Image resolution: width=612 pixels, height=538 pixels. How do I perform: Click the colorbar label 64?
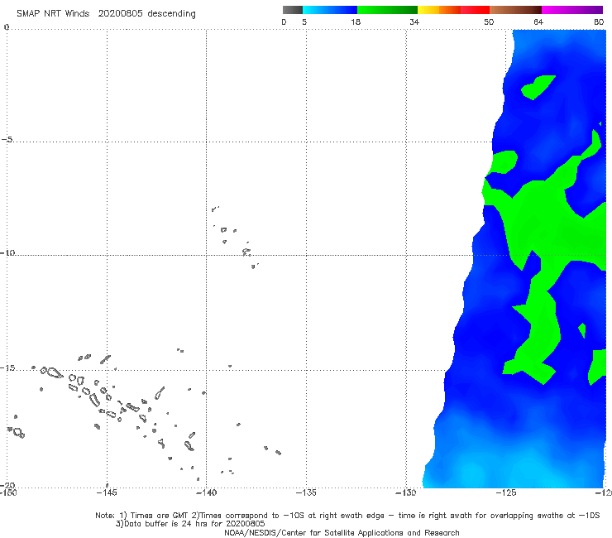pyautogui.click(x=538, y=22)
